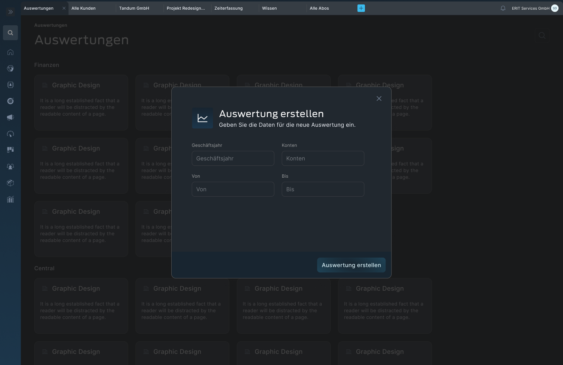Open the bar chart reports sidebar icon

(10, 199)
